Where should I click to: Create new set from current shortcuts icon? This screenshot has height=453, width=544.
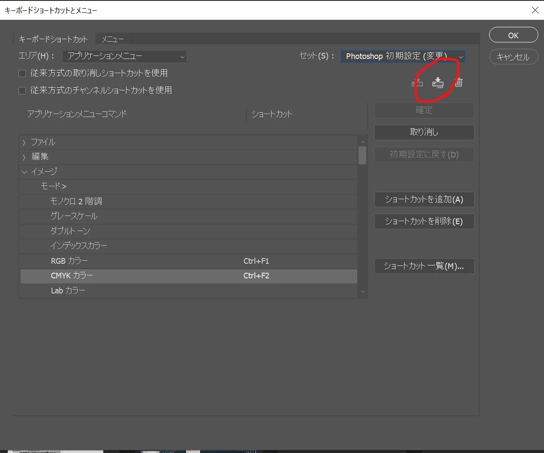[438, 83]
